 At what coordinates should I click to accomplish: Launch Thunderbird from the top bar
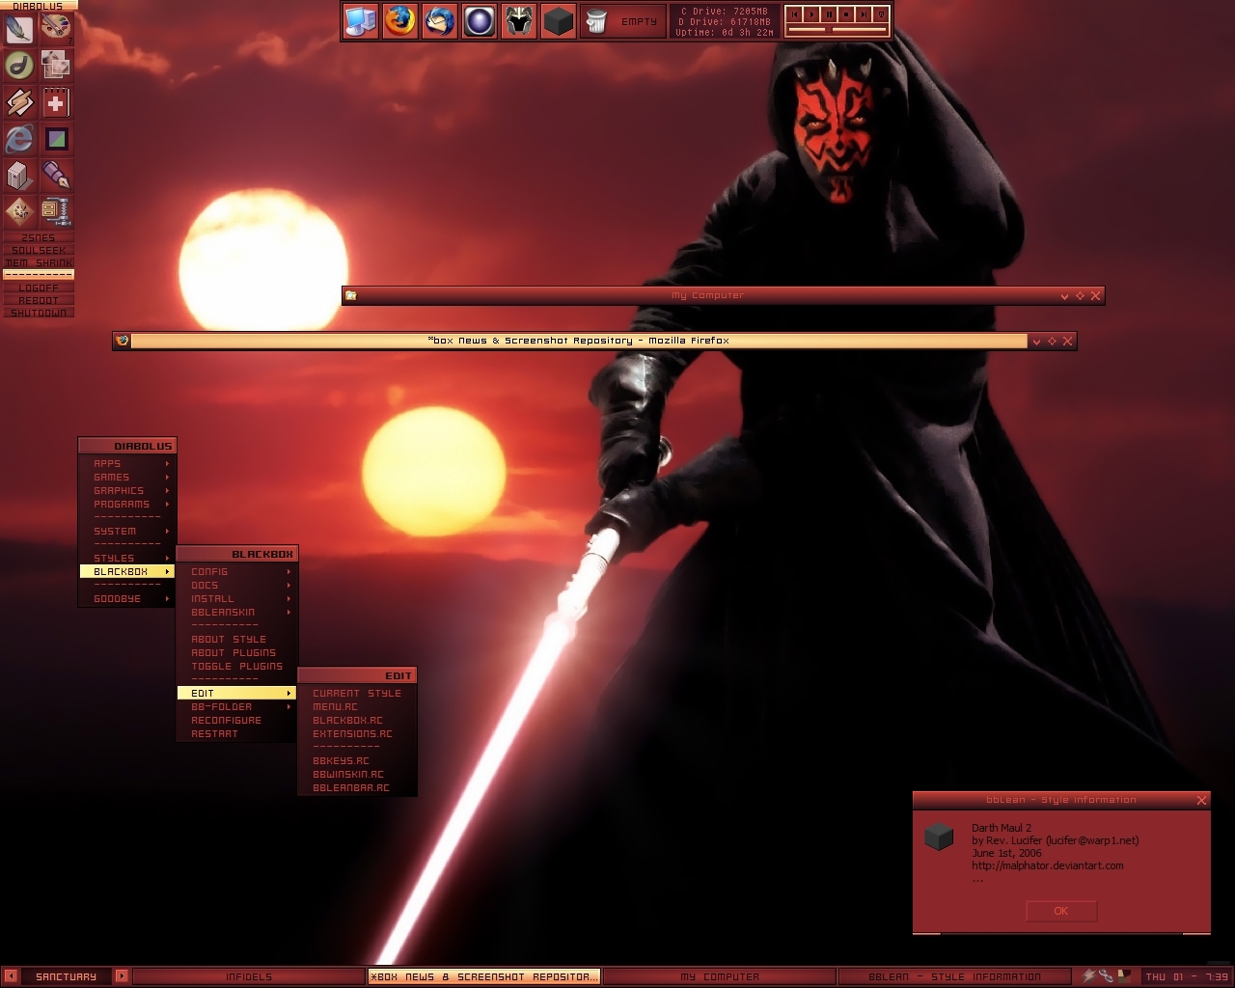(440, 20)
